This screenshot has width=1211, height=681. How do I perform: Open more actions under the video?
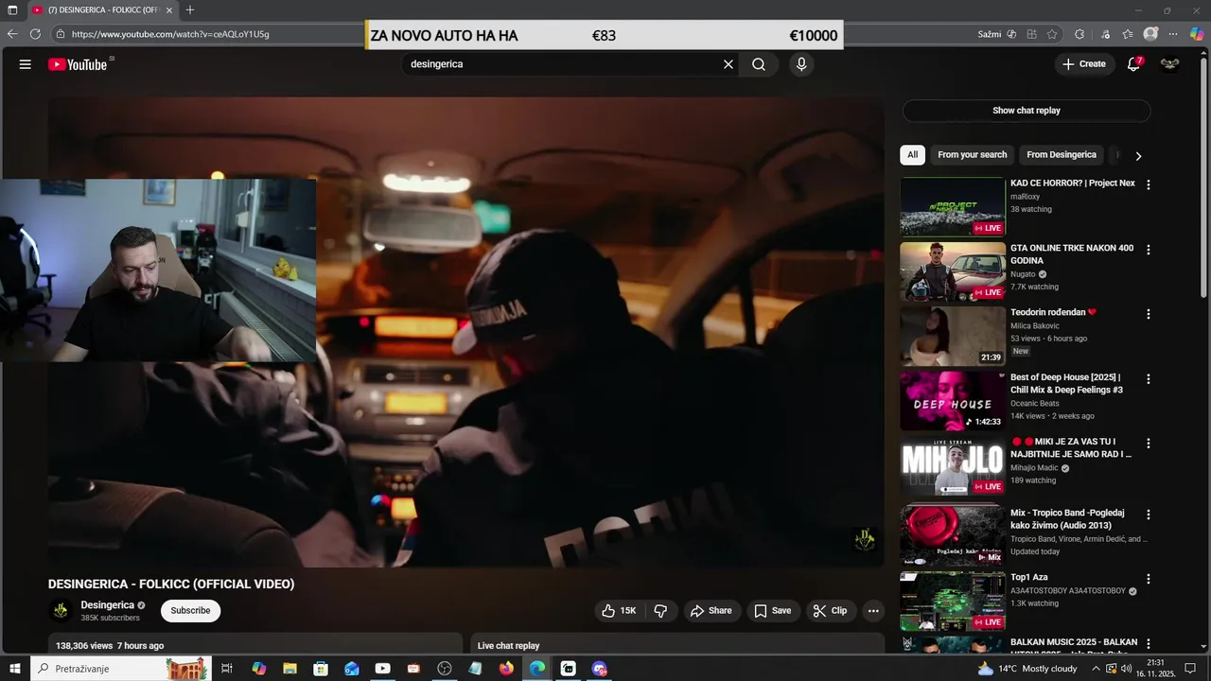(873, 611)
